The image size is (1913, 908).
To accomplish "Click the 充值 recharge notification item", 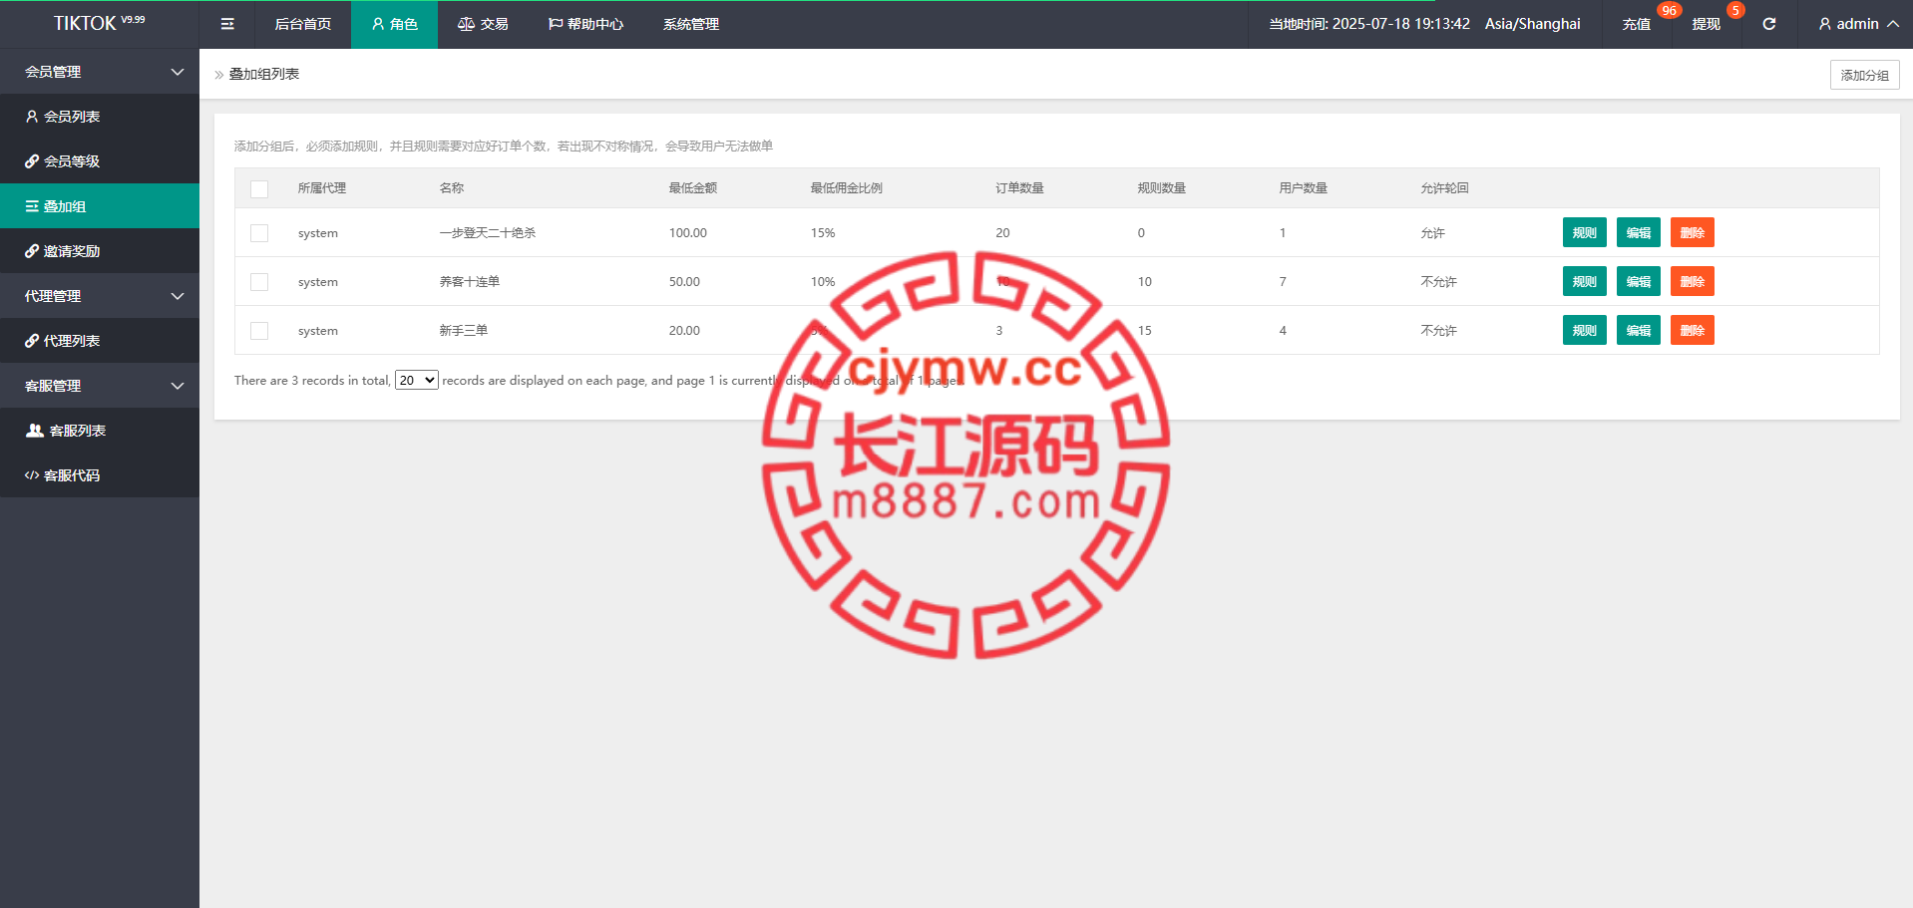I will pyautogui.click(x=1636, y=24).
